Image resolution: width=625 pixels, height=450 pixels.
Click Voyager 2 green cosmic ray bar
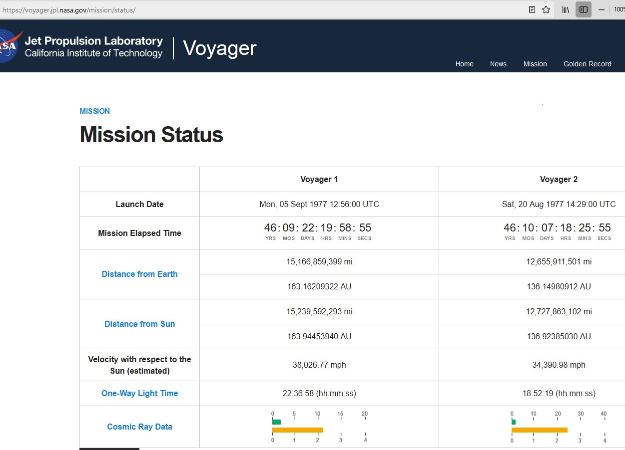514,422
